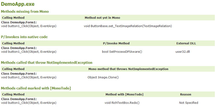Click the 'Reason' column header

186,94
